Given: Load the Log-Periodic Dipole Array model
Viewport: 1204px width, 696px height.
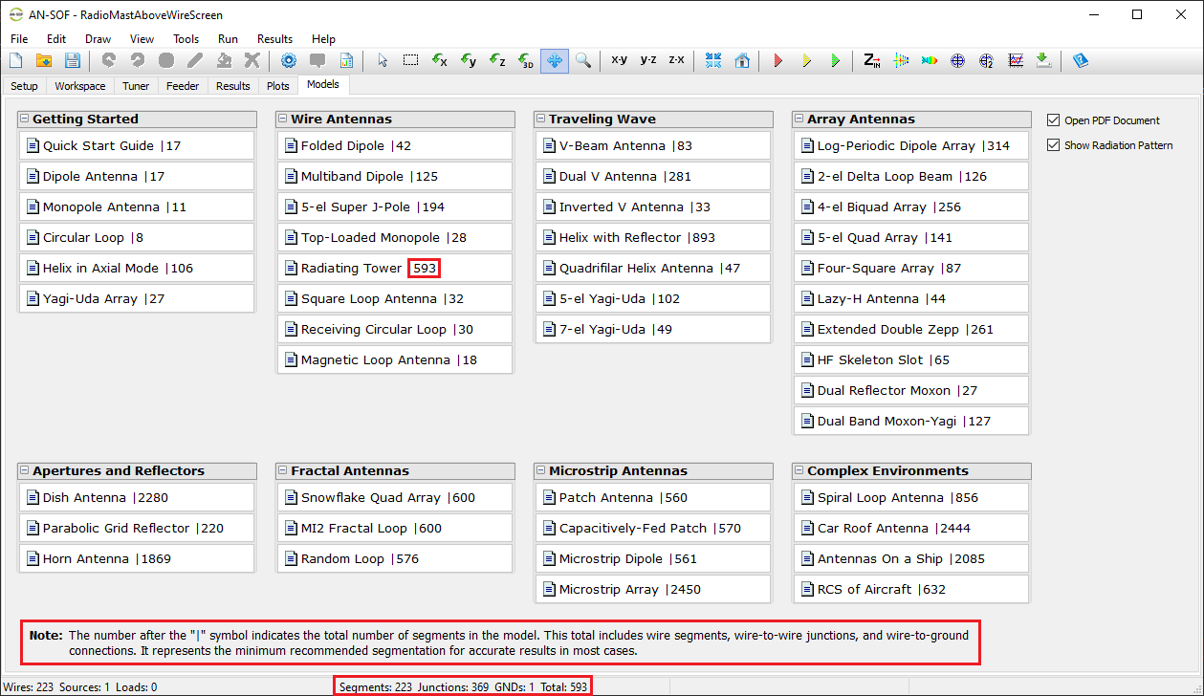Looking at the screenshot, I should point(911,146).
